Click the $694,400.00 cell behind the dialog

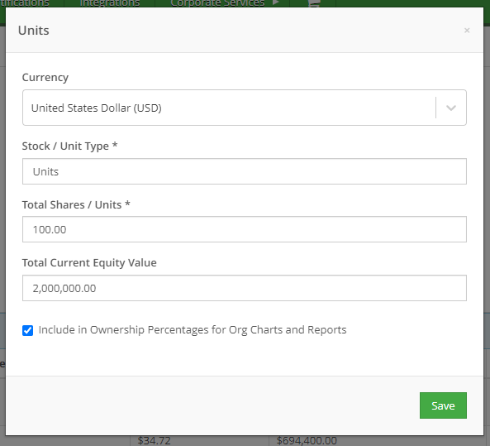[307, 441]
